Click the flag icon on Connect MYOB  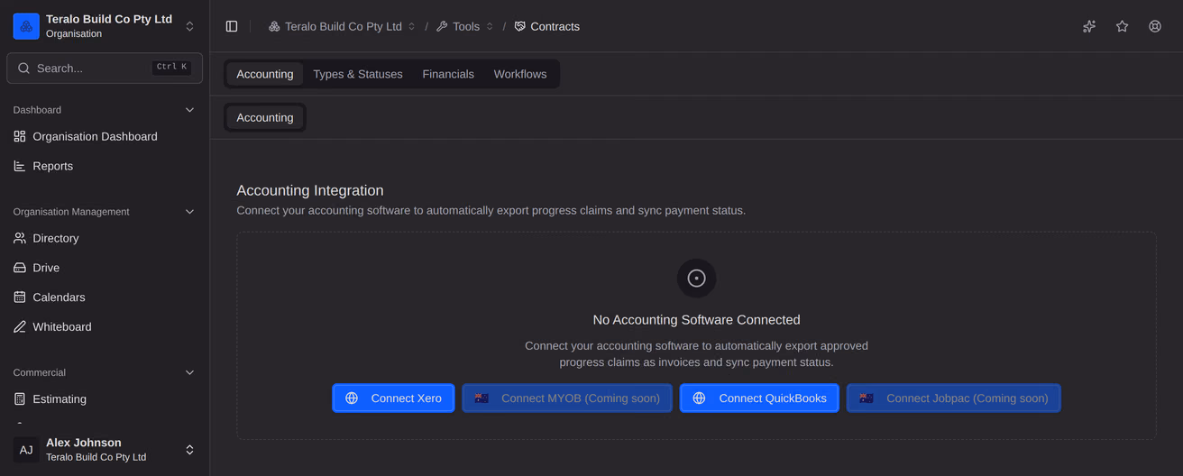[x=482, y=398]
